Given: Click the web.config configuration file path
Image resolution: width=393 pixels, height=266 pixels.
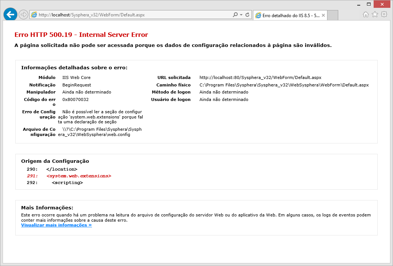Looking at the screenshot, I should tap(100, 132).
